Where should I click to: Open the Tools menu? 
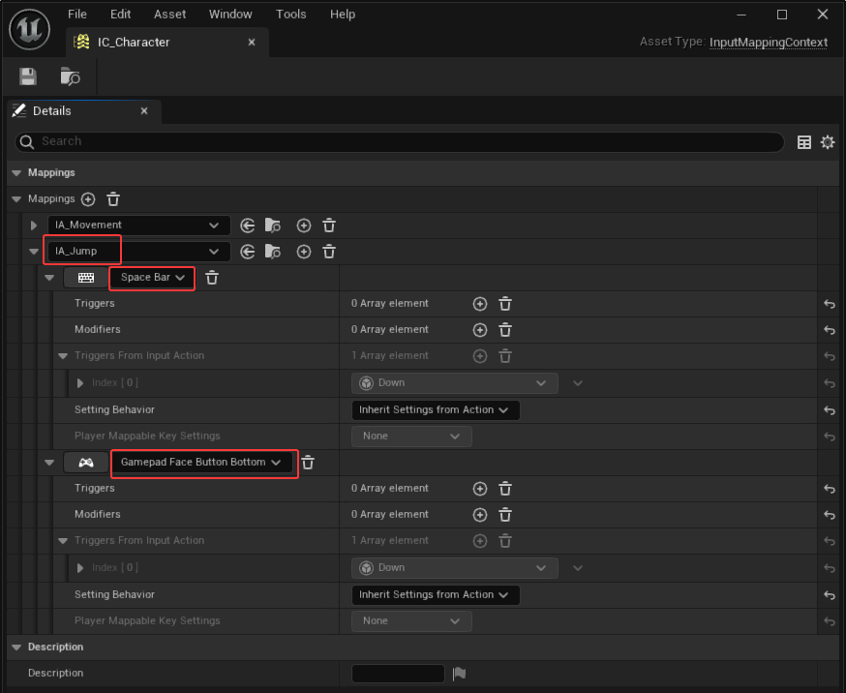[290, 14]
